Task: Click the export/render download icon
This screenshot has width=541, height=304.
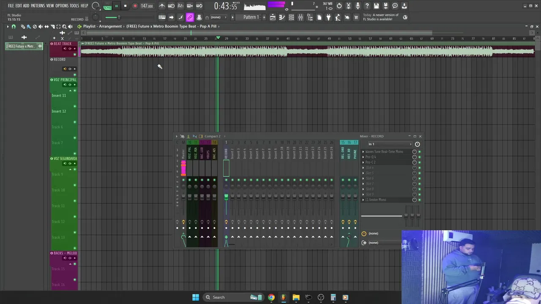Action: pos(404,6)
